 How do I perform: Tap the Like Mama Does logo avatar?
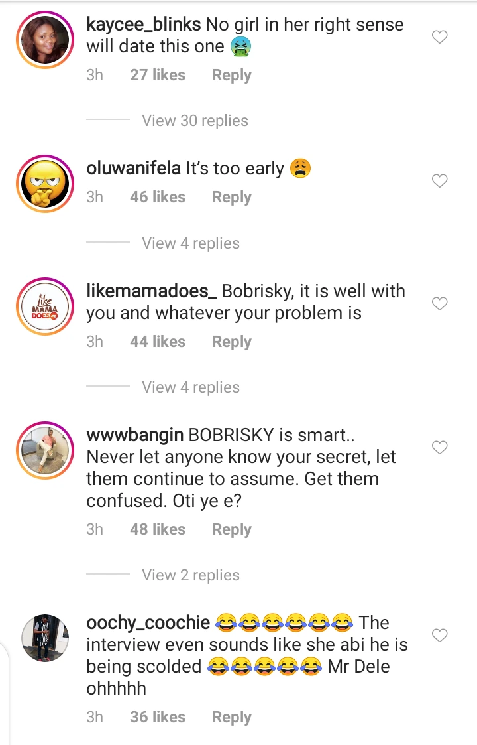tap(45, 306)
